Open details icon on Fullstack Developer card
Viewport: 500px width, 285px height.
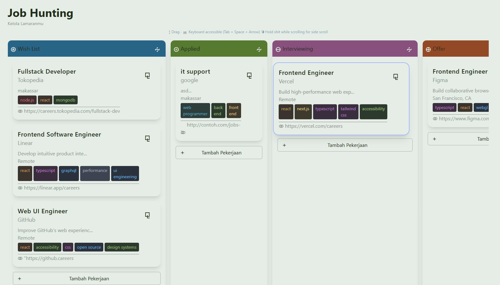pos(147,75)
